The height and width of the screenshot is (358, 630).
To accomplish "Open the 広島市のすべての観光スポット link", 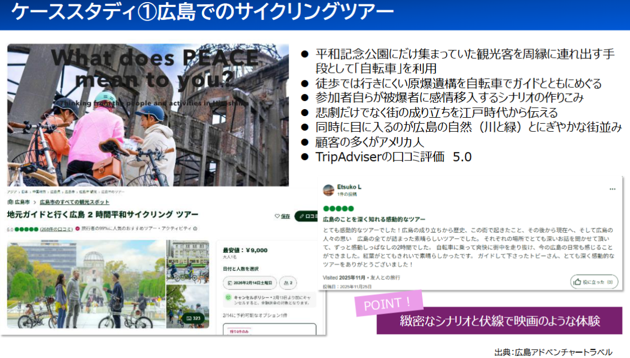I will pyautogui.click(x=75, y=202).
